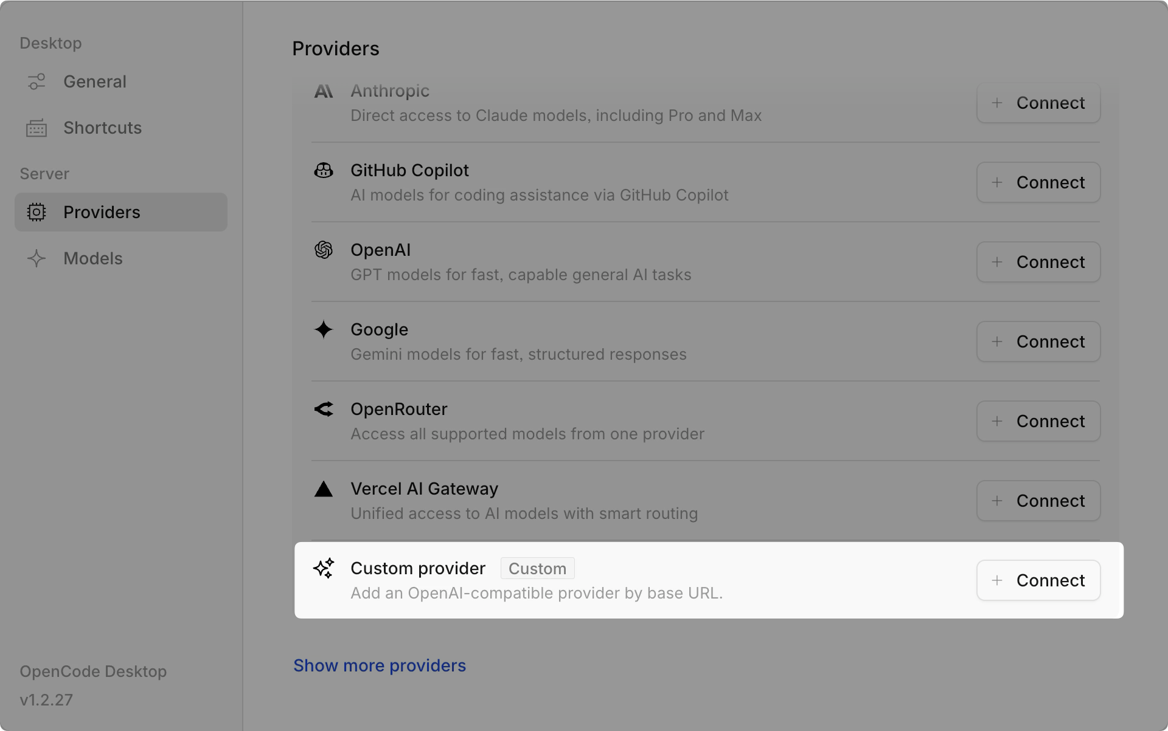Click the Vercel triangle icon
The image size is (1168, 731).
323,489
